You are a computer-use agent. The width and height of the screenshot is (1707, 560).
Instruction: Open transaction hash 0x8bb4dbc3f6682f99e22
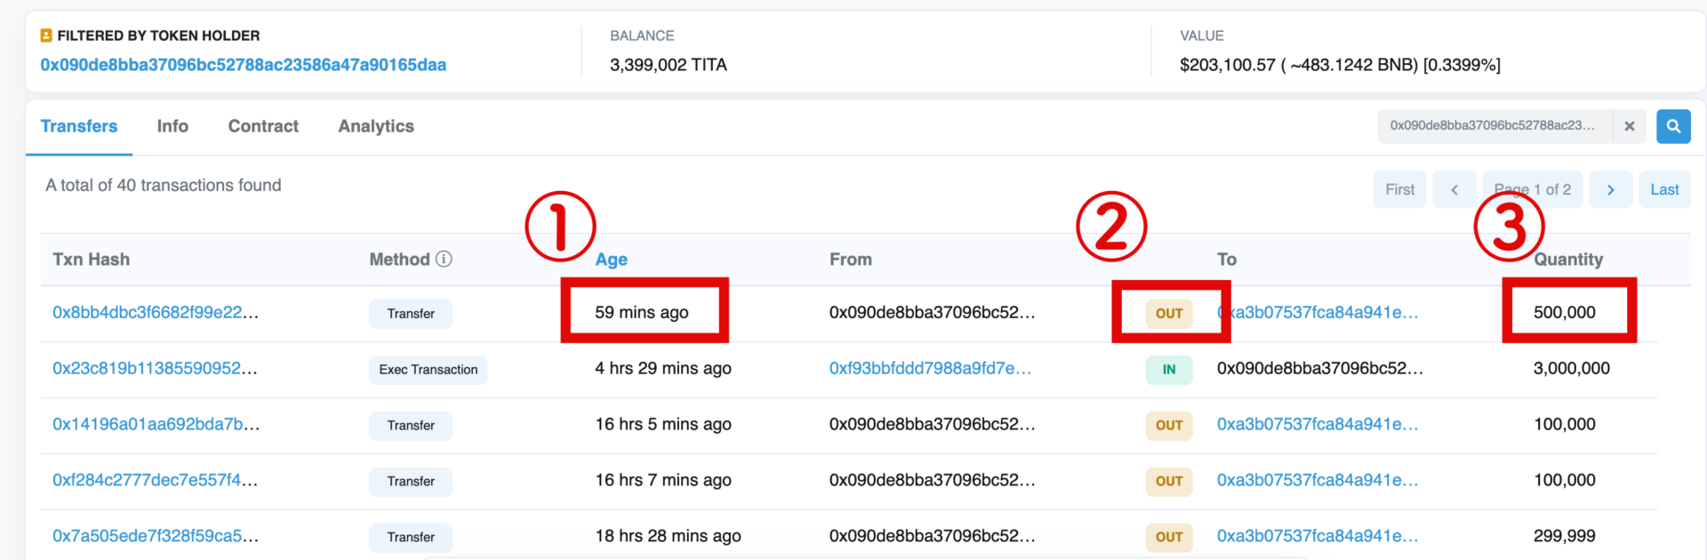pos(156,313)
